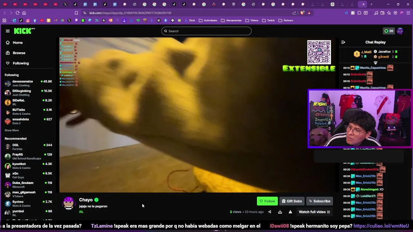This screenshot has width=413, height=232.
Task: Open a new browser tab
Action: point(371,4)
